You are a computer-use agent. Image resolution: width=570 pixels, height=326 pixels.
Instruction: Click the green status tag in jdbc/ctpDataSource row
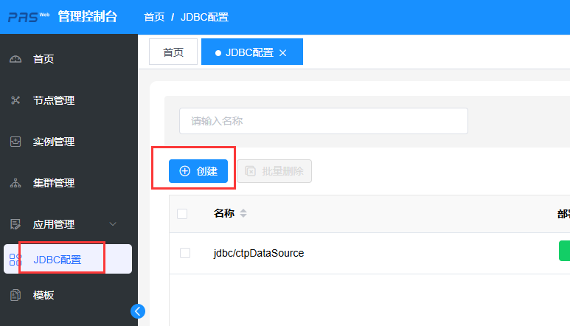pos(564,251)
